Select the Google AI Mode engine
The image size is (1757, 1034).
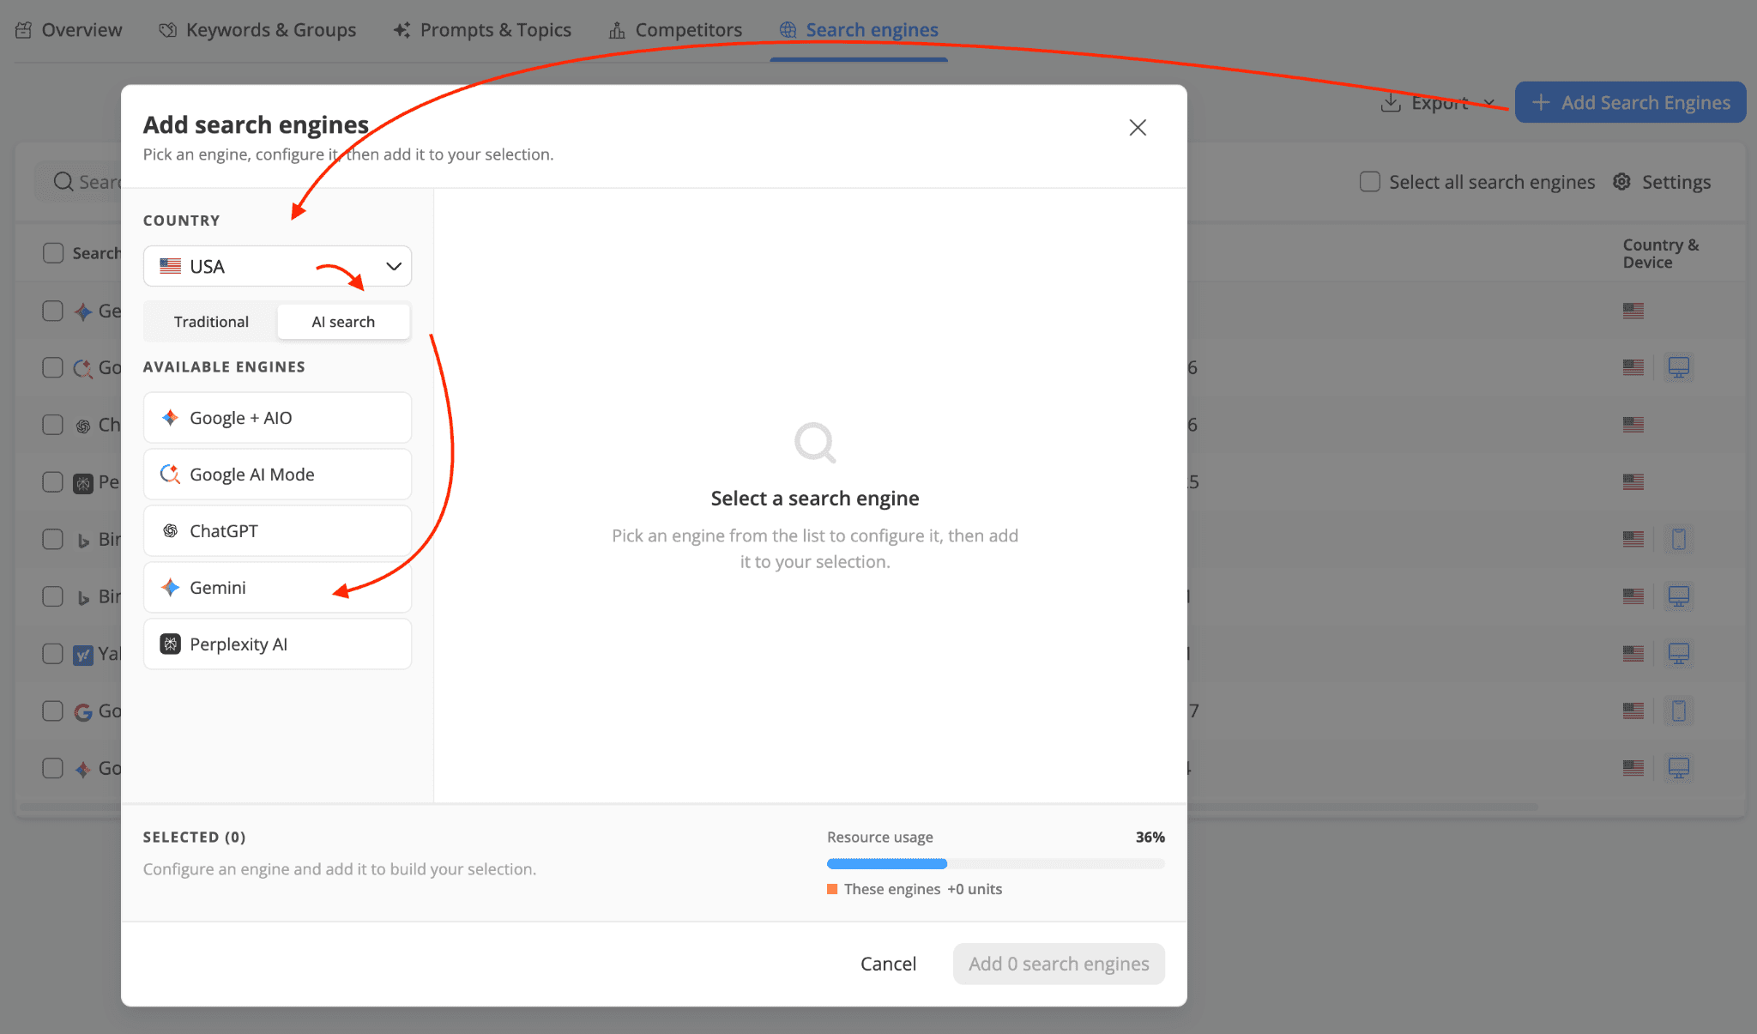pyautogui.click(x=277, y=475)
